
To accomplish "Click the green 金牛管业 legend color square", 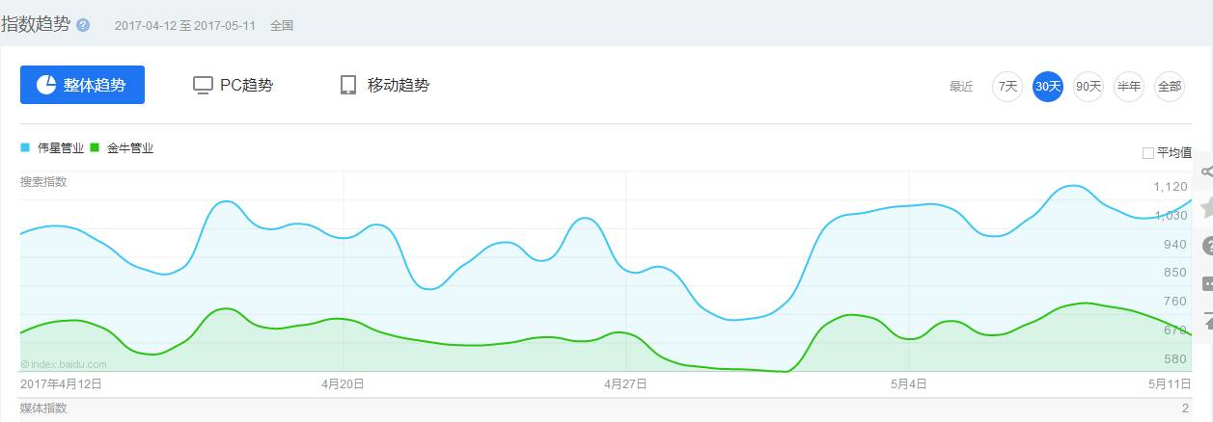I will [x=95, y=147].
